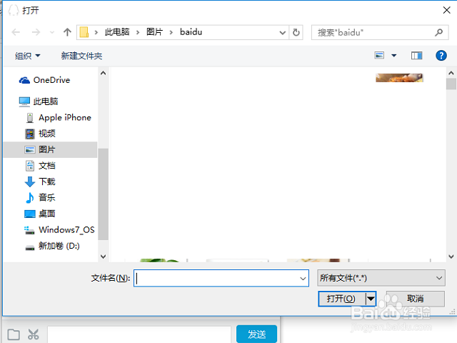457x343 pixels.
Task: Click the search magnifier icon
Action: 439,32
